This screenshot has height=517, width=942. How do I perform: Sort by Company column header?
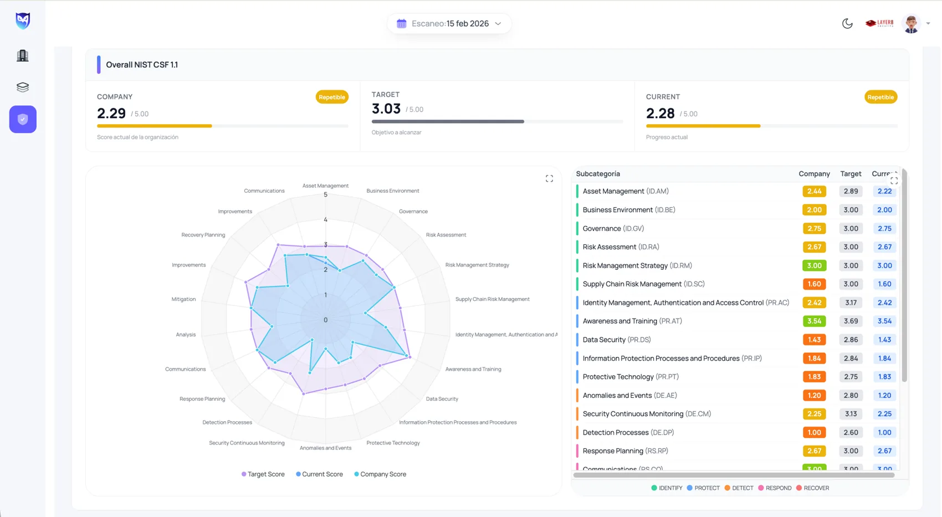pyautogui.click(x=814, y=174)
